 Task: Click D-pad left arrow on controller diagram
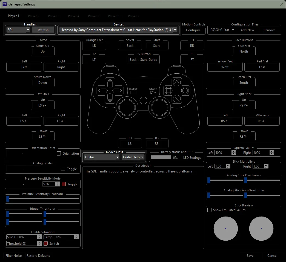[x=103, y=90]
